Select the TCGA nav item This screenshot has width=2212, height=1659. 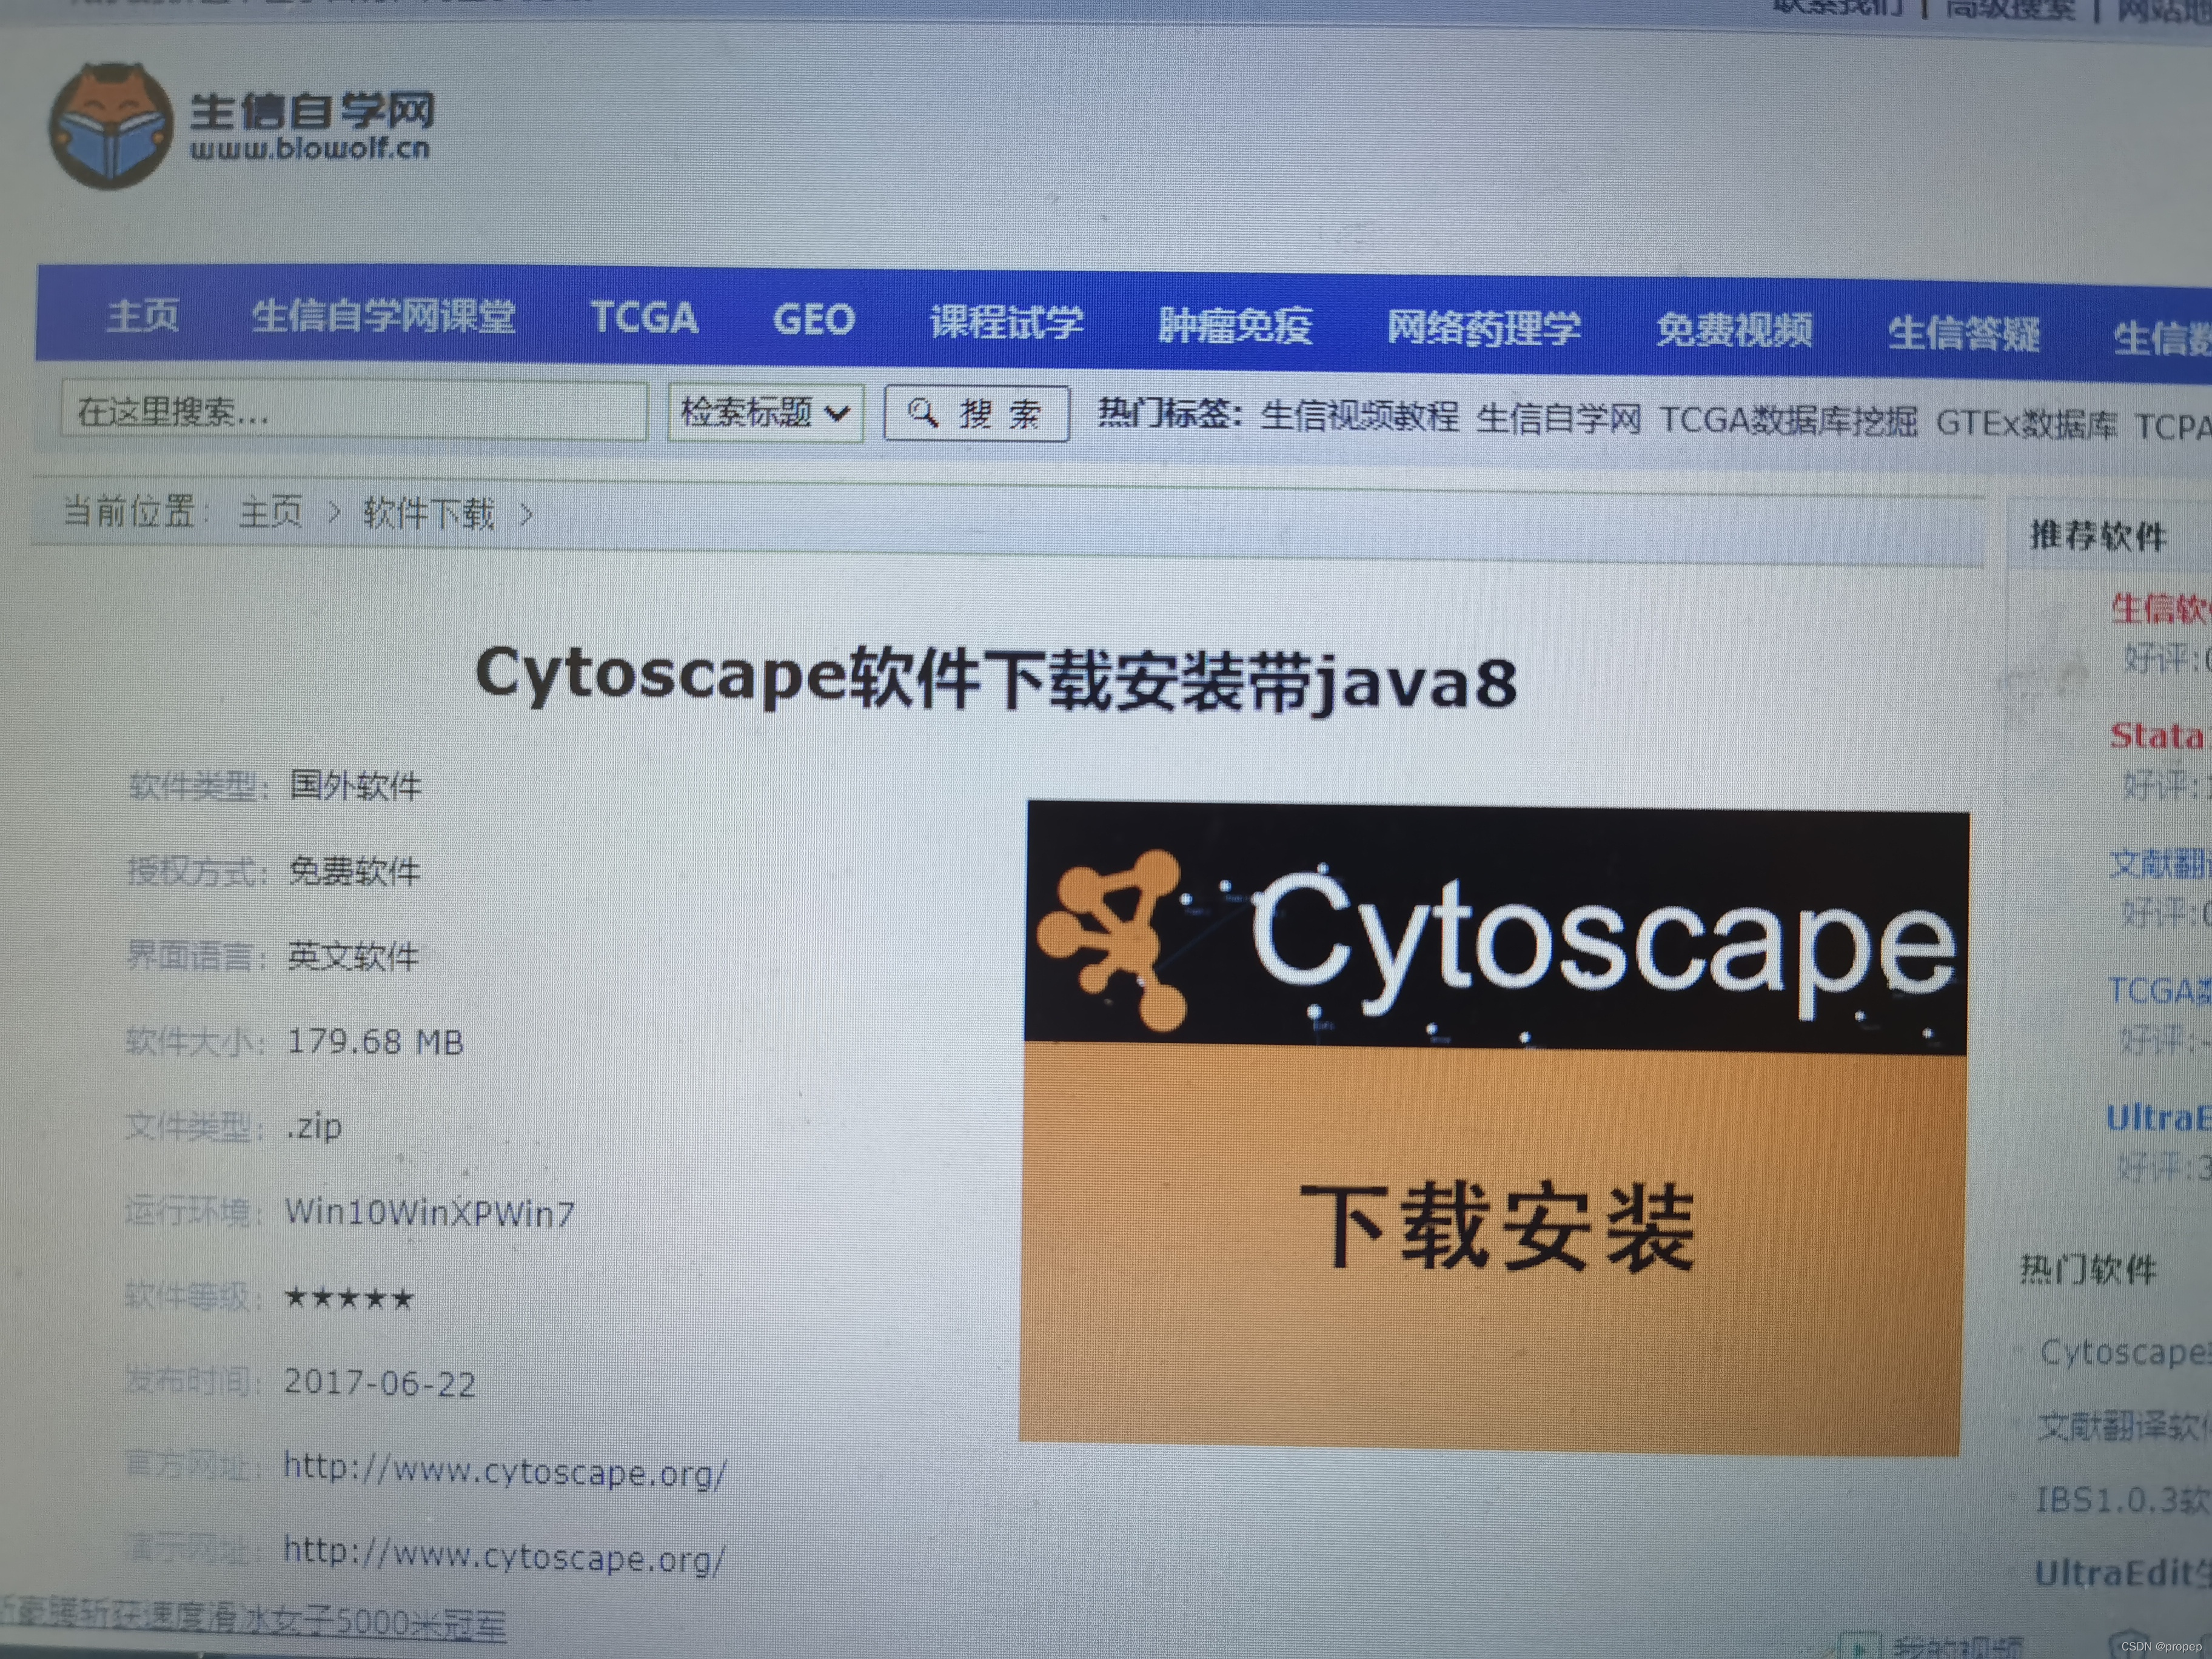pos(644,318)
